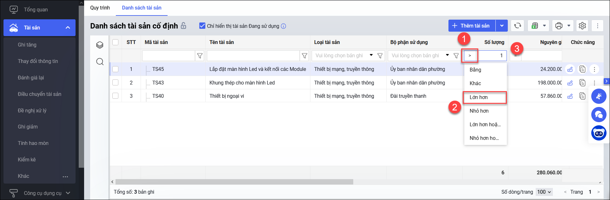610x200 pixels.
Task: Click the Mã tài sản filter input
Action: click(x=169, y=56)
